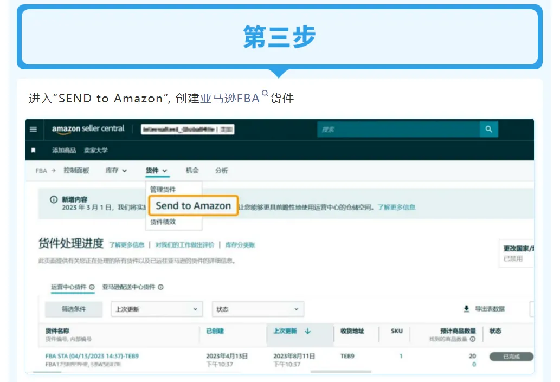Image resolution: width=560 pixels, height=382 pixels.
Task: Click the TEB9 address cell
Action: click(347, 356)
